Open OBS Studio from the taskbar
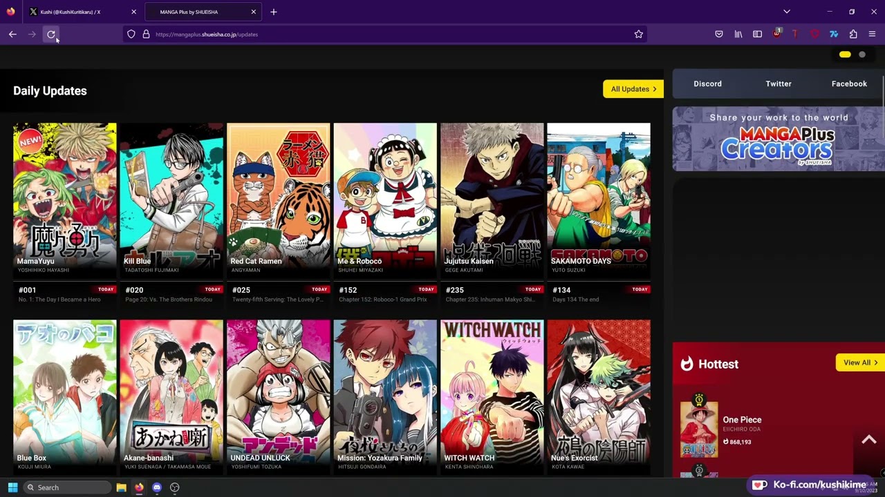This screenshot has width=885, height=497. [175, 487]
